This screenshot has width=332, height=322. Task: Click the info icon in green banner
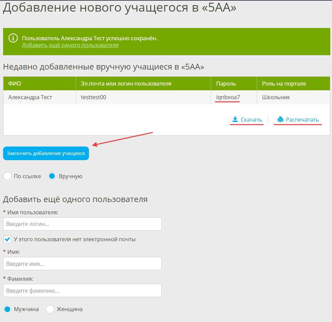click(13, 38)
